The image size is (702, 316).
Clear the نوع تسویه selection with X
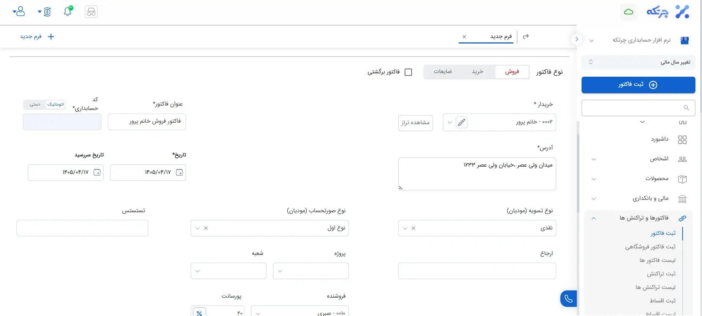pos(413,228)
